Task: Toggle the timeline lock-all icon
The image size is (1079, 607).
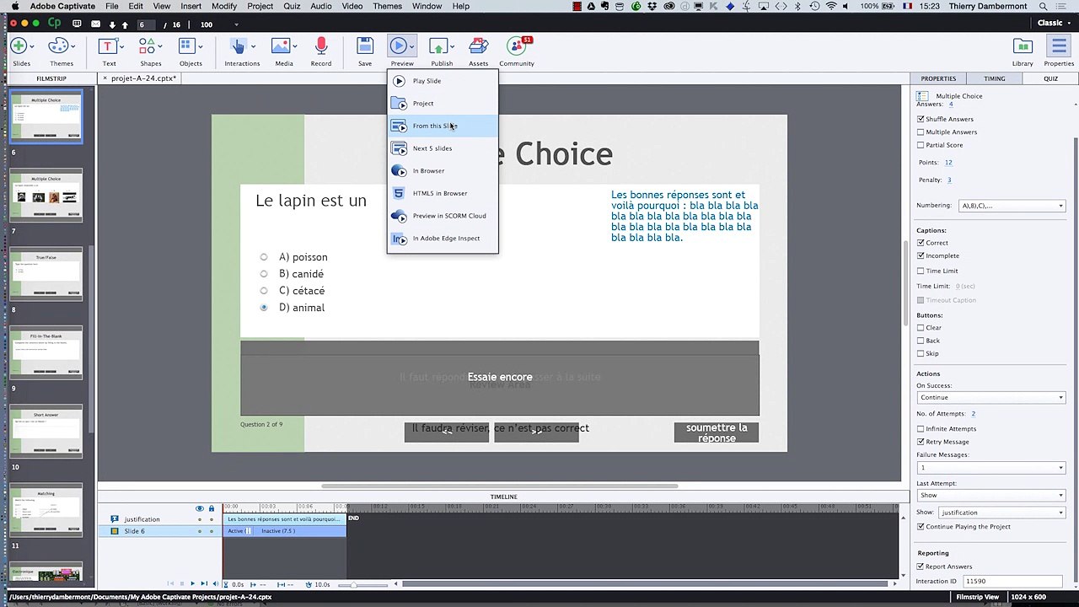Action: click(212, 508)
